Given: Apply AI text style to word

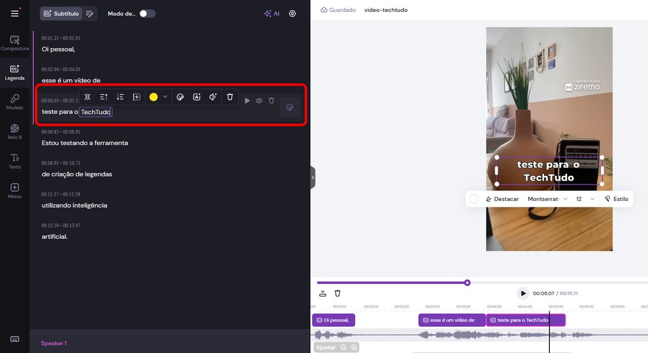Looking at the screenshot, I should pos(197,97).
